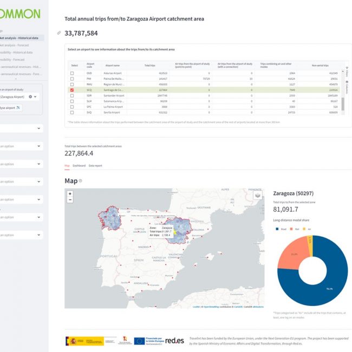Zoom in on the map
The height and width of the screenshot is (352, 352).
coord(70,193)
